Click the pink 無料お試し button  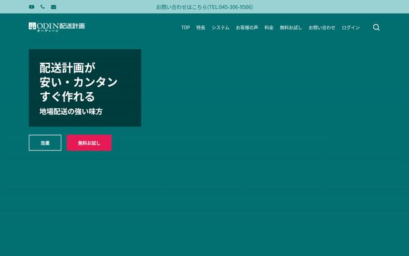click(x=89, y=143)
